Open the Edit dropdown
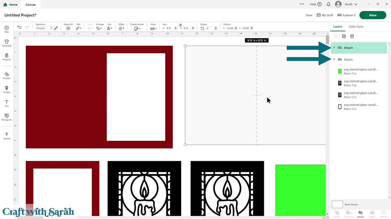391x219 pixels. tap(79, 28)
